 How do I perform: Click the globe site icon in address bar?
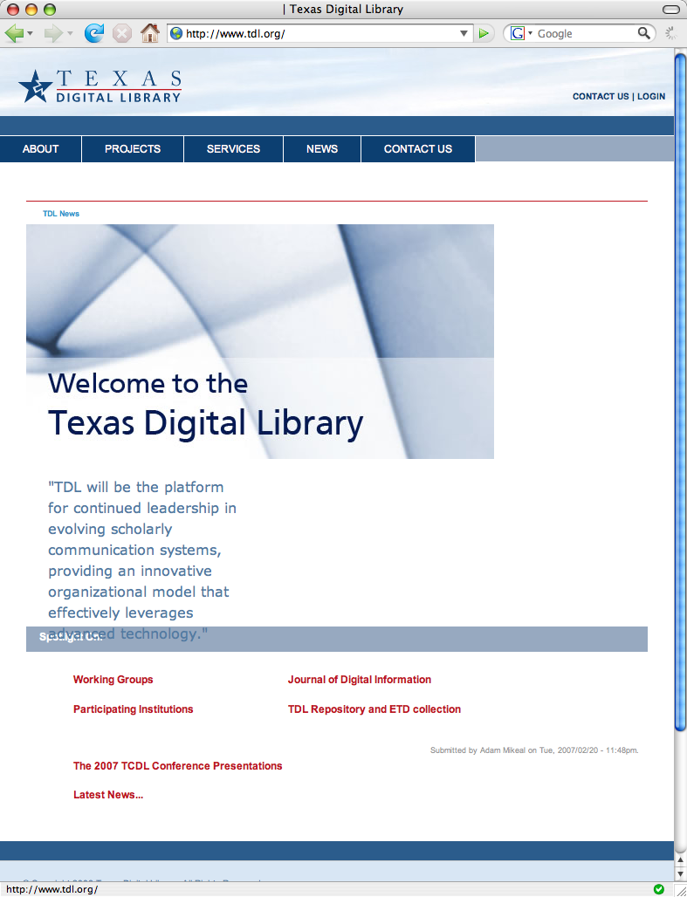(177, 33)
